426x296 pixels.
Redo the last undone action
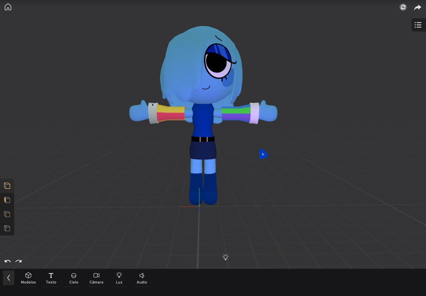click(x=19, y=261)
